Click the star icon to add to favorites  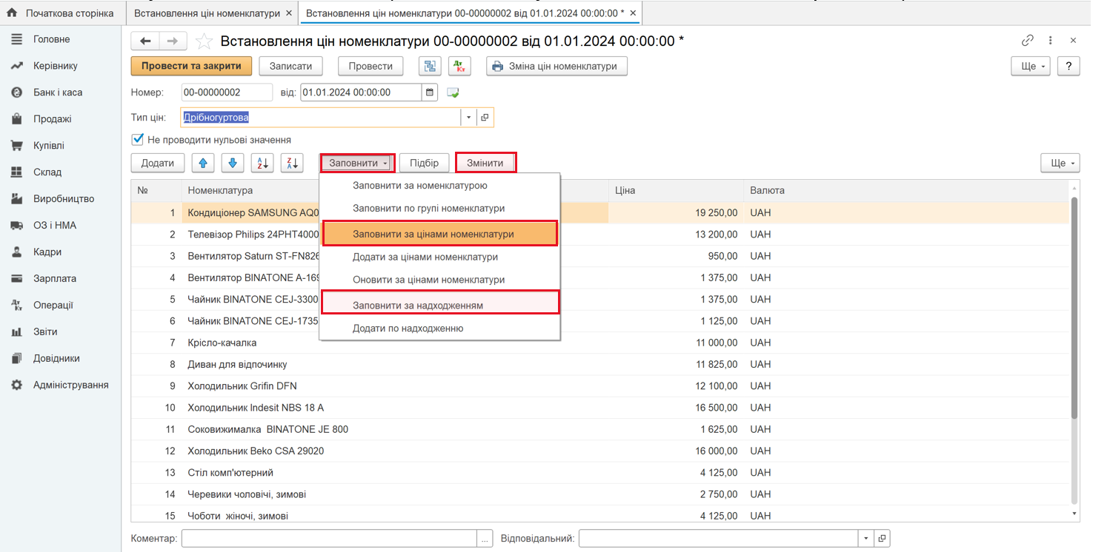205,41
